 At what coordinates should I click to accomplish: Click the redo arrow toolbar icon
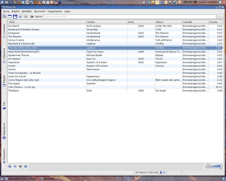[x=26, y=17]
